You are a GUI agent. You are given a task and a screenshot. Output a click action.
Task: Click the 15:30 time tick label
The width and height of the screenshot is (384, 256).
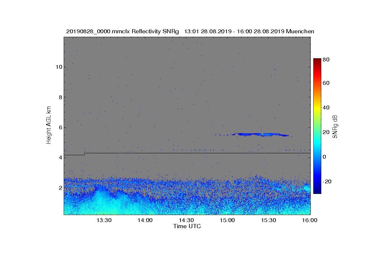[x=269, y=220]
